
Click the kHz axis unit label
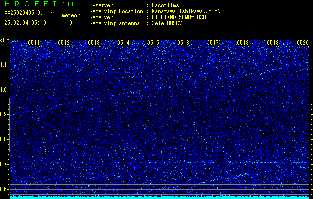[4, 40]
